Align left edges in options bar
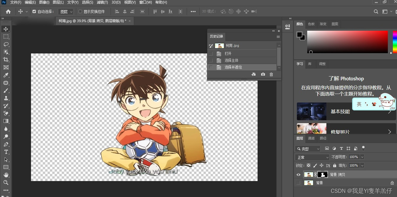The height and width of the screenshot is (197, 397). [x=117, y=12]
